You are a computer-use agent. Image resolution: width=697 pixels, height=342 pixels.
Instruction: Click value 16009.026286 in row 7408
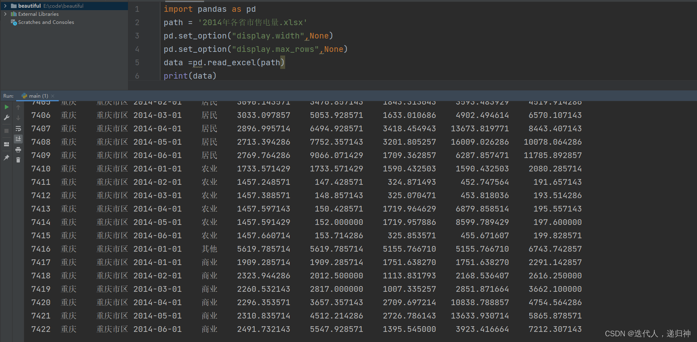[x=480, y=142]
